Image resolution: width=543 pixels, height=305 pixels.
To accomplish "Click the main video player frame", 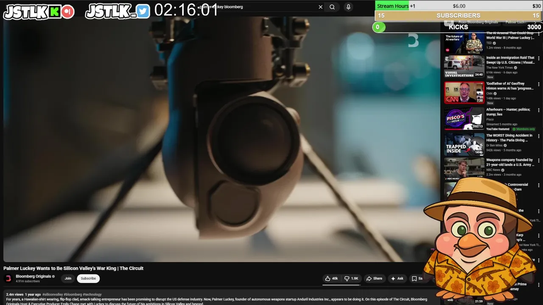I will 221,139.
